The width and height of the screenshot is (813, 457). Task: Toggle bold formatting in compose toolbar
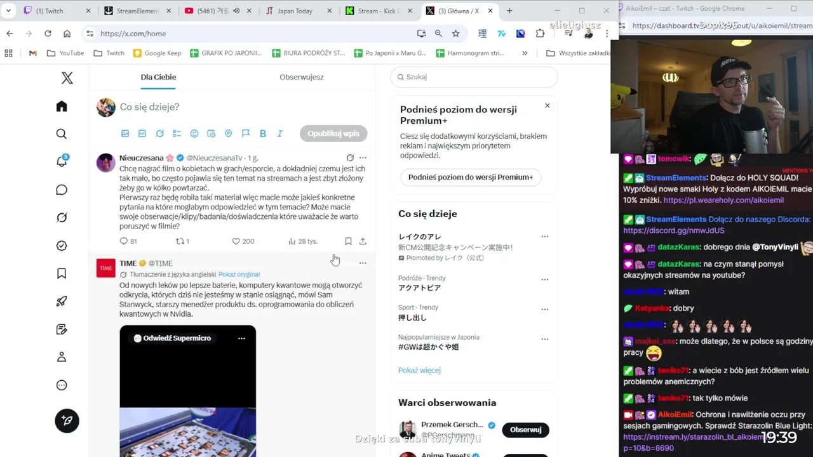(x=263, y=133)
